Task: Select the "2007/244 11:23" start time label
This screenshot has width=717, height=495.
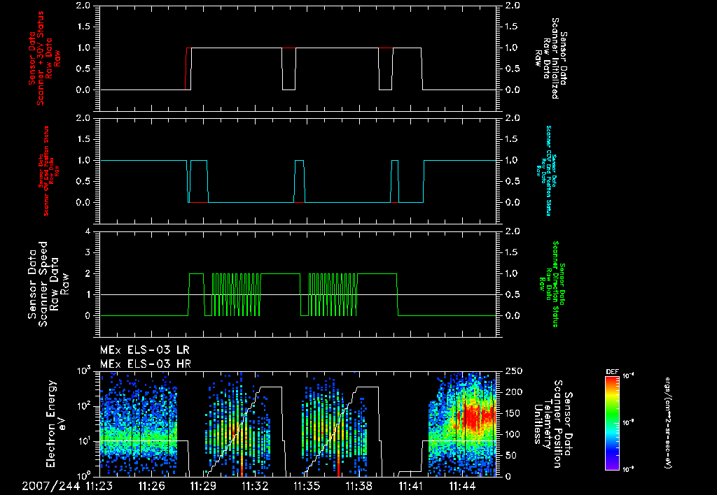Action: point(67,487)
